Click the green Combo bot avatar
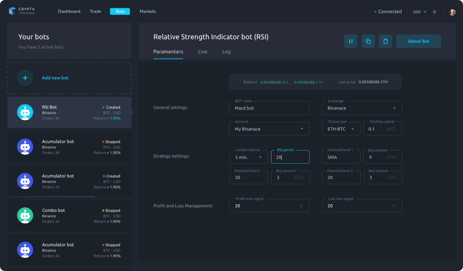Image resolution: width=463 pixels, height=271 pixels. pos(25,216)
